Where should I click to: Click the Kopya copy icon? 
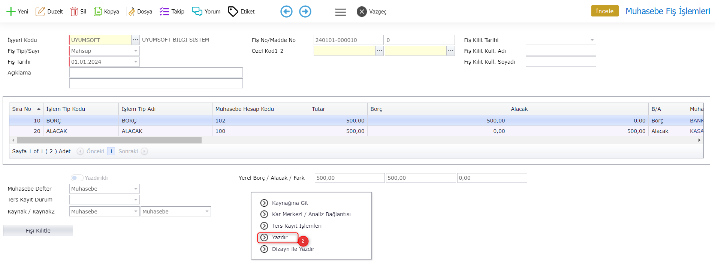98,12
